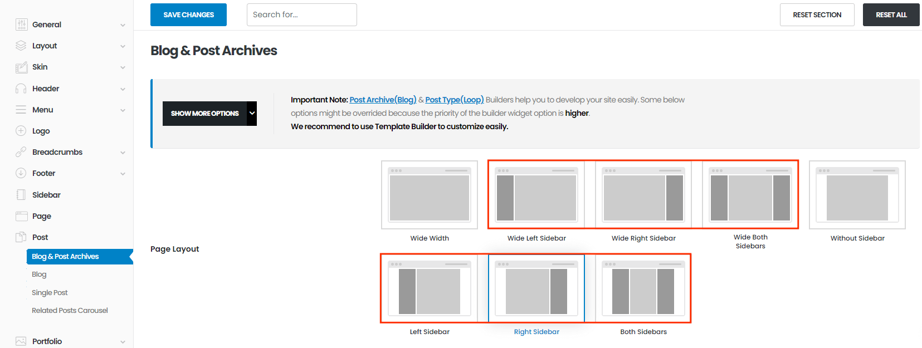Expand the Menu section chevron
Viewport: 922px width, 348px height.
[x=123, y=110]
